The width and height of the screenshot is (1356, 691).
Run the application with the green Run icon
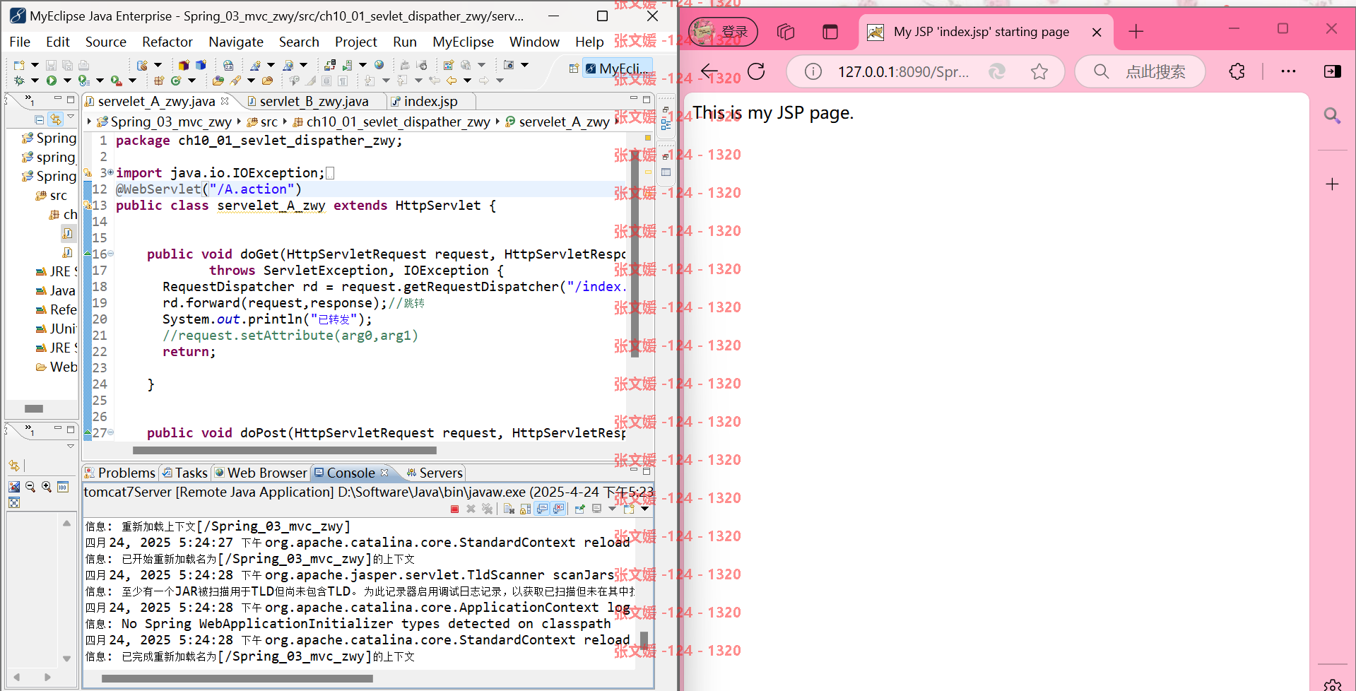pos(52,81)
